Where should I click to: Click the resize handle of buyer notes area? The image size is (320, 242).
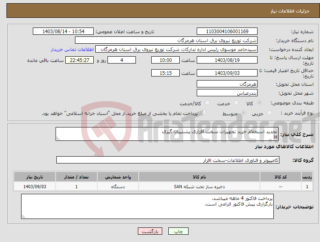[24, 217]
